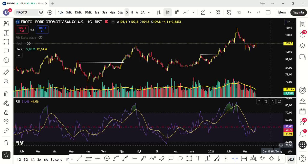Open the indicators menu icon
Image resolution: width=308 pixels, height=164 pixels.
pyautogui.click(x=203, y=12)
